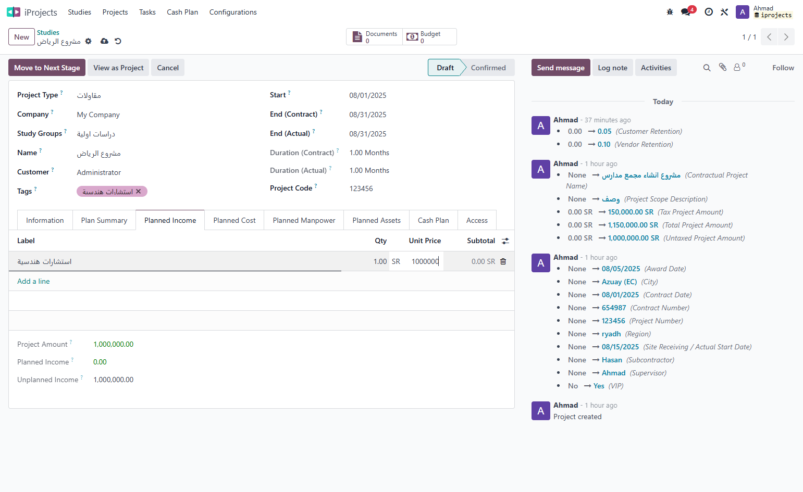The width and height of the screenshot is (803, 492).
Task: Open the gear actions menu
Action: click(x=88, y=41)
